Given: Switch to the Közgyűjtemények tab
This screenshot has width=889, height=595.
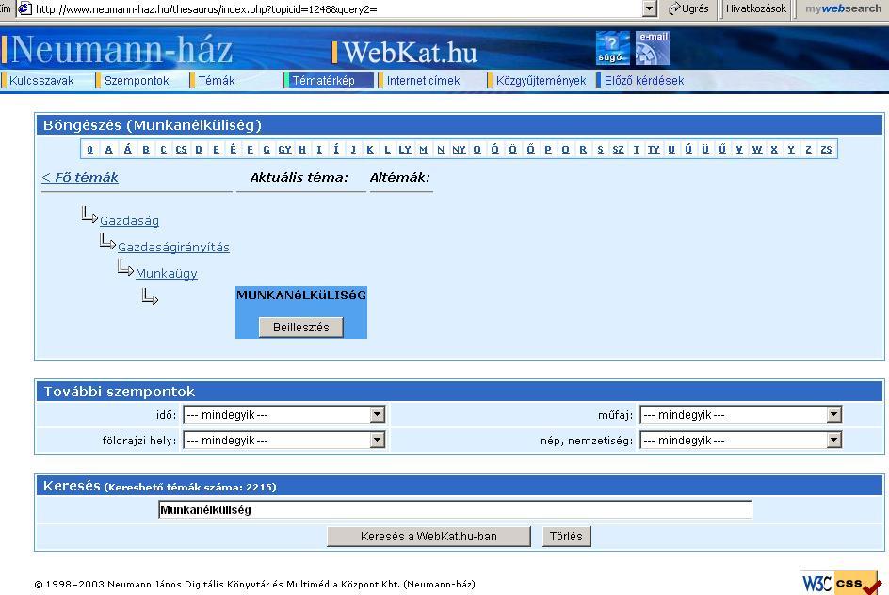Looking at the screenshot, I should tap(541, 80).
